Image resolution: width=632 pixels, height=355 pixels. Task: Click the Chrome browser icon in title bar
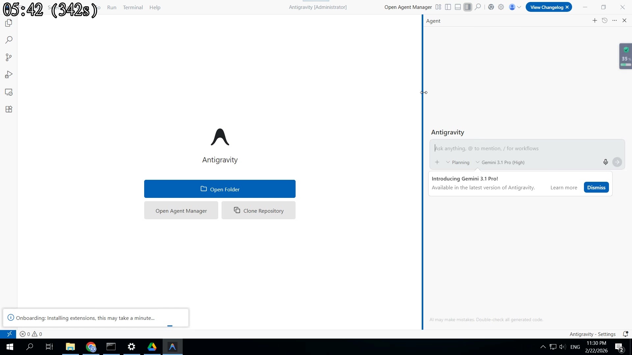point(491,7)
